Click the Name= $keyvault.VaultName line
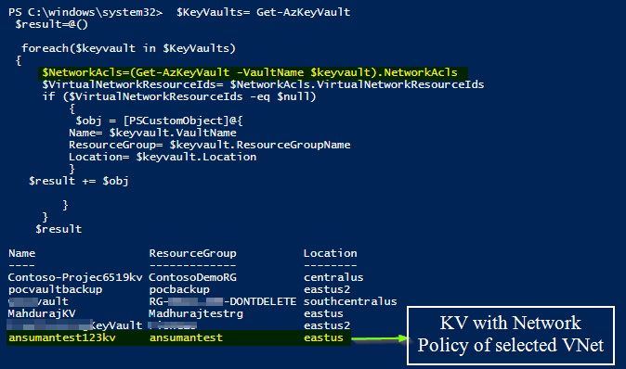 (x=152, y=133)
